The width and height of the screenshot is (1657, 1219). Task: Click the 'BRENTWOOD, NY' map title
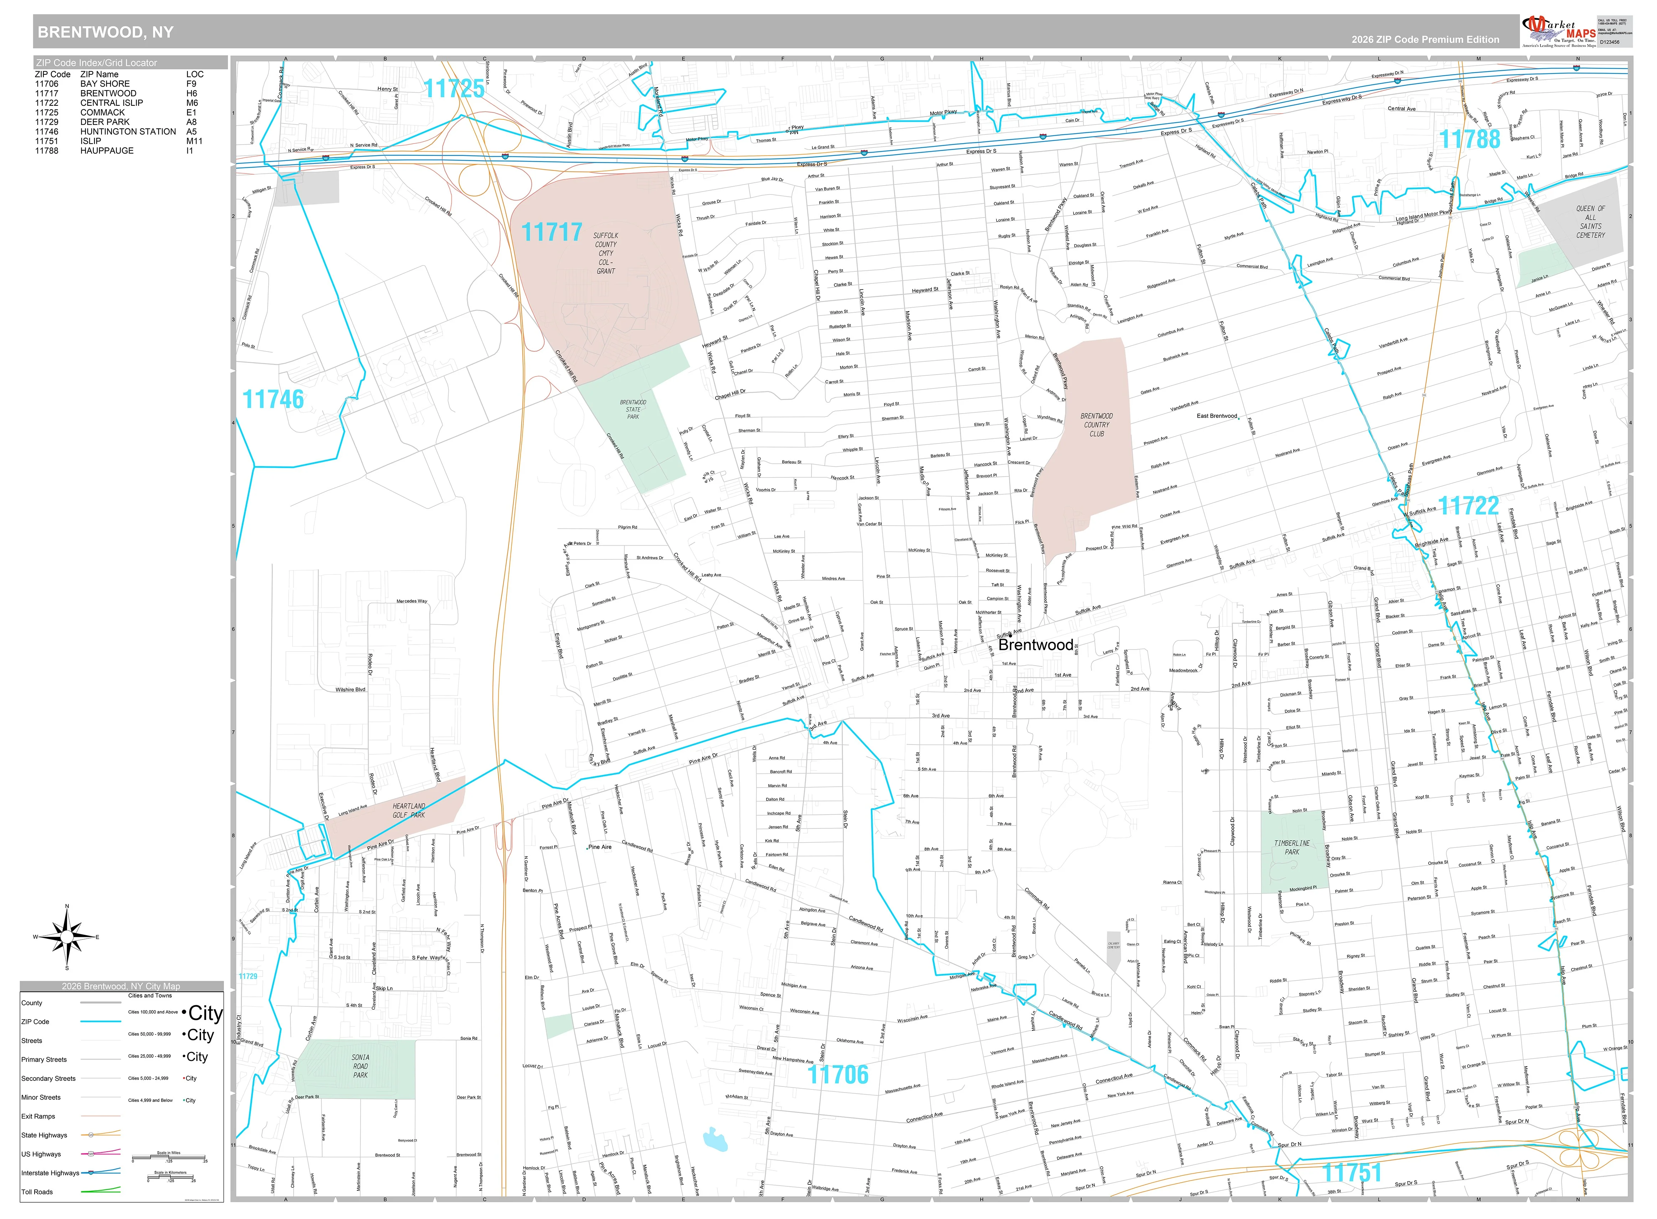pyautogui.click(x=105, y=32)
